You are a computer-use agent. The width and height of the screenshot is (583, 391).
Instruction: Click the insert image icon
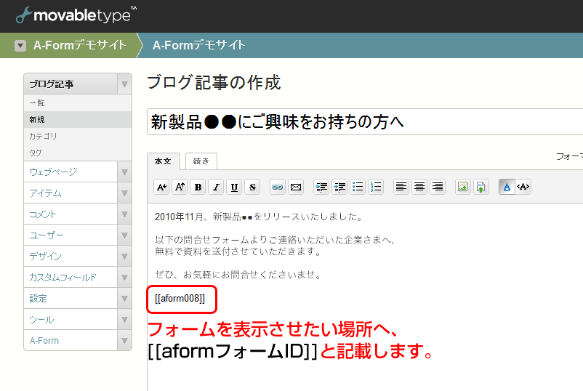coord(462,187)
